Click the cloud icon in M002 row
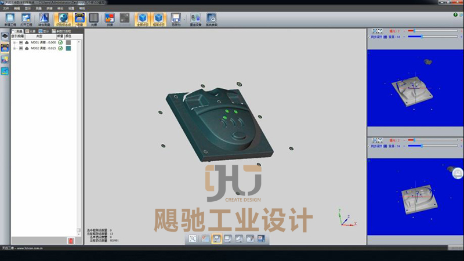The image size is (464, 261). click(27, 48)
